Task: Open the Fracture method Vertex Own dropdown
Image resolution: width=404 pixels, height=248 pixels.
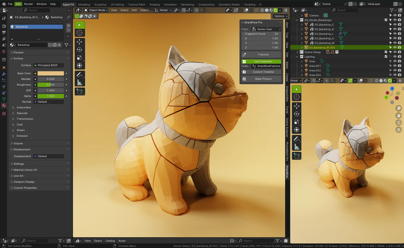Action: (x=266, y=29)
